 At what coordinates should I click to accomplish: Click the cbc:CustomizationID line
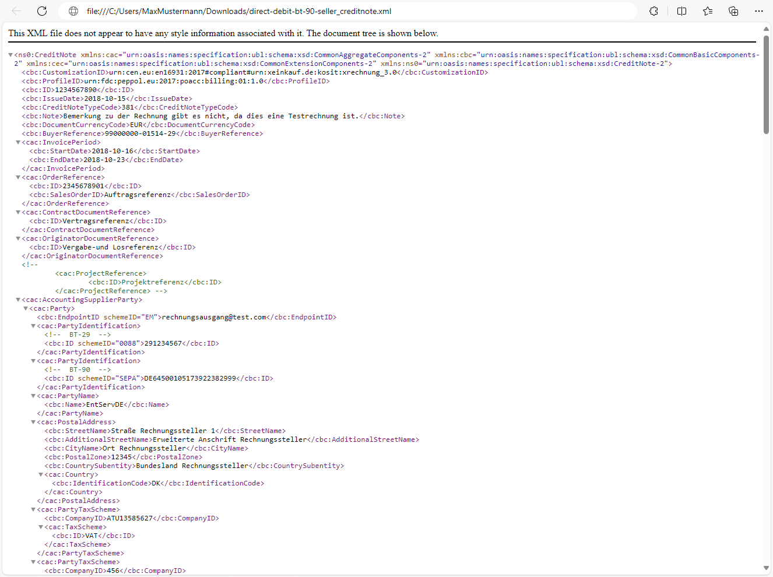pos(255,72)
